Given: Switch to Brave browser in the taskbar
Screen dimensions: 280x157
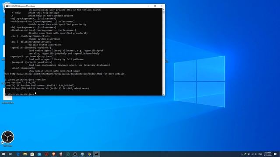Looking at the screenshot, I should click(x=53, y=154).
